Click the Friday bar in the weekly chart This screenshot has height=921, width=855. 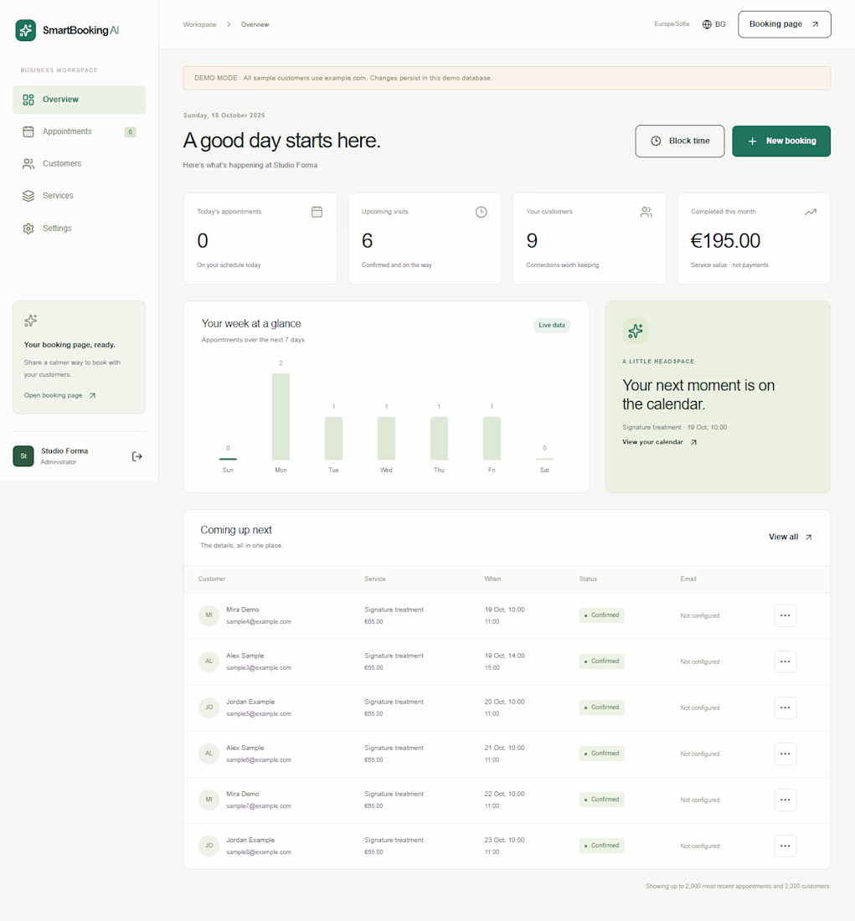point(492,438)
